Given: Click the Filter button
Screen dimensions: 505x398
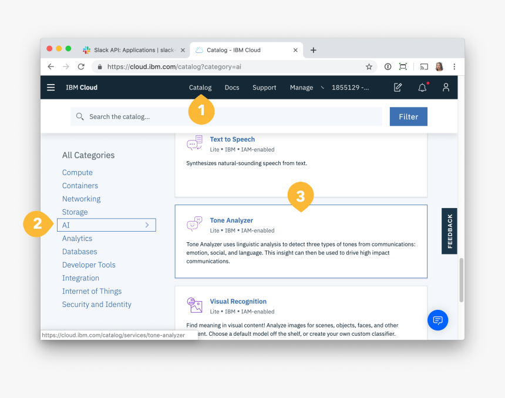Looking at the screenshot, I should click(x=408, y=116).
